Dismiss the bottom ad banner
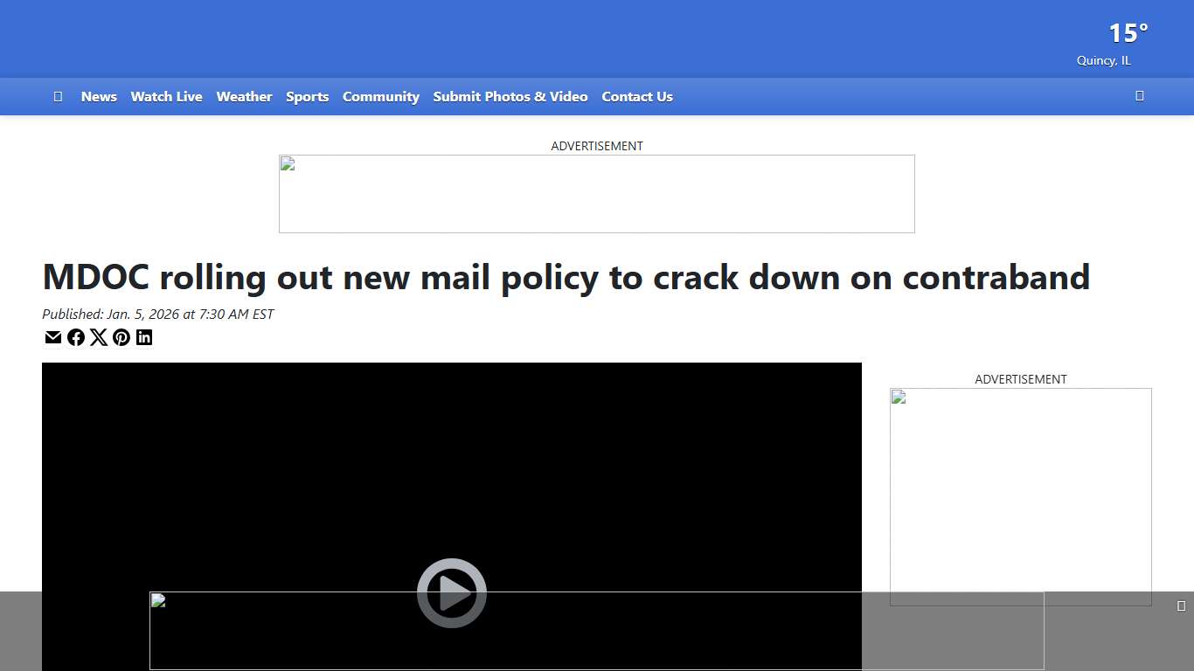The height and width of the screenshot is (671, 1194). [x=1182, y=604]
